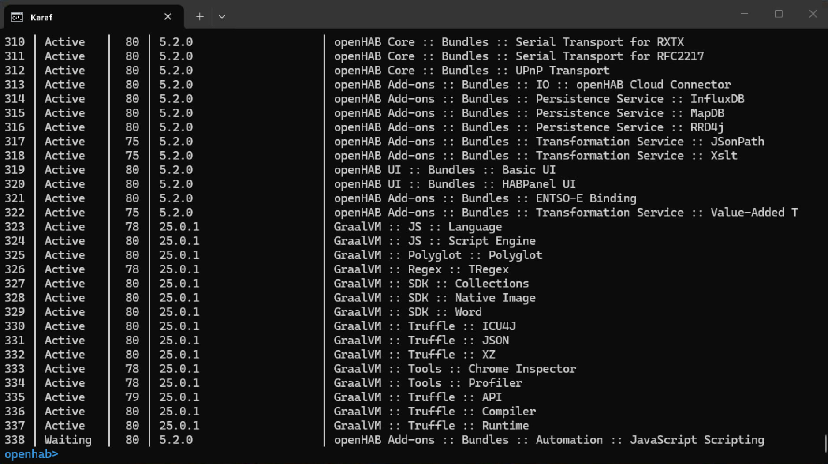828x464 pixels.
Task: Click the 'Active' state of bundle 323
Action: coord(65,227)
